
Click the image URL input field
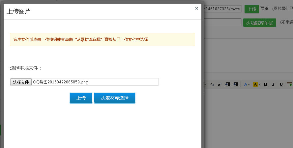[222, 9]
